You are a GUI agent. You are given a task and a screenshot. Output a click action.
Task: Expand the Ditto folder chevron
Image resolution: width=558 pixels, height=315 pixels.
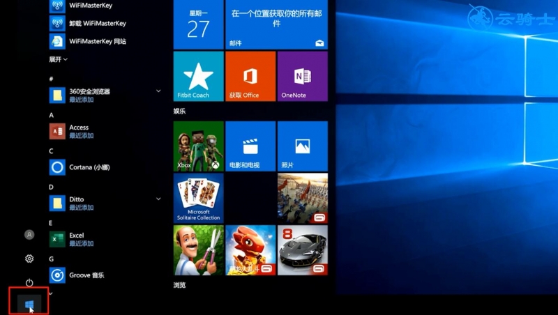[x=158, y=199]
